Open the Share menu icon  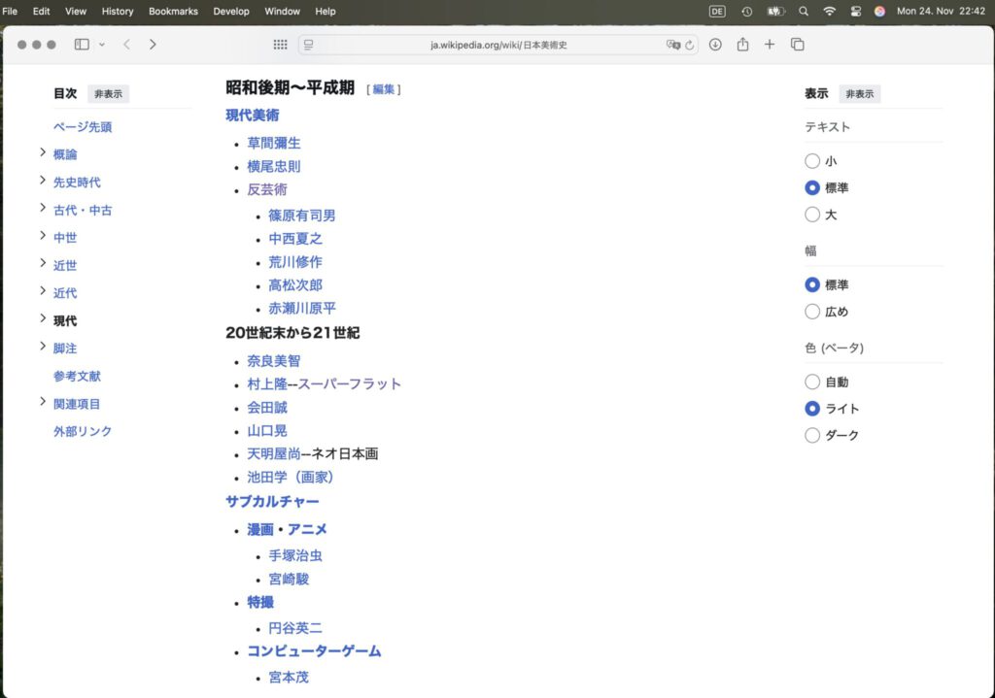click(743, 44)
